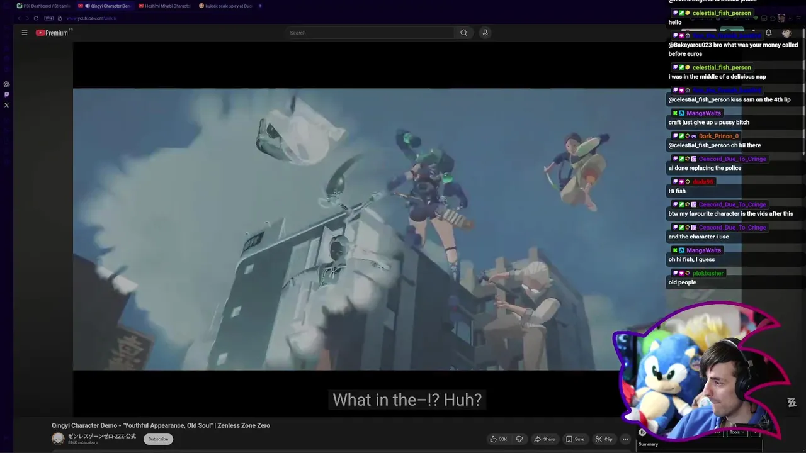The image size is (806, 453).
Task: Open the Twitch sidebar icon
Action: click(6, 94)
